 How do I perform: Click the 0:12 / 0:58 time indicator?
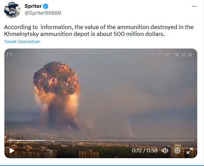[x=145, y=151]
